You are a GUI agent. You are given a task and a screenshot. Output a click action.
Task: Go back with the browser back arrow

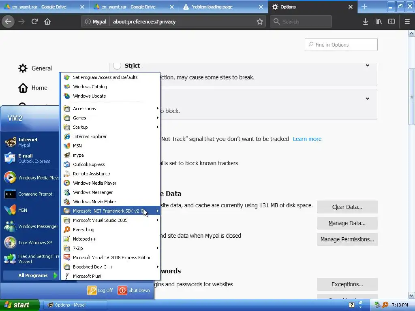click(x=8, y=22)
